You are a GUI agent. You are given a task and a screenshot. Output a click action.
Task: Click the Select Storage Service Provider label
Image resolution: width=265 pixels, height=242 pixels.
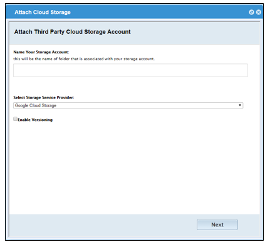click(44, 98)
